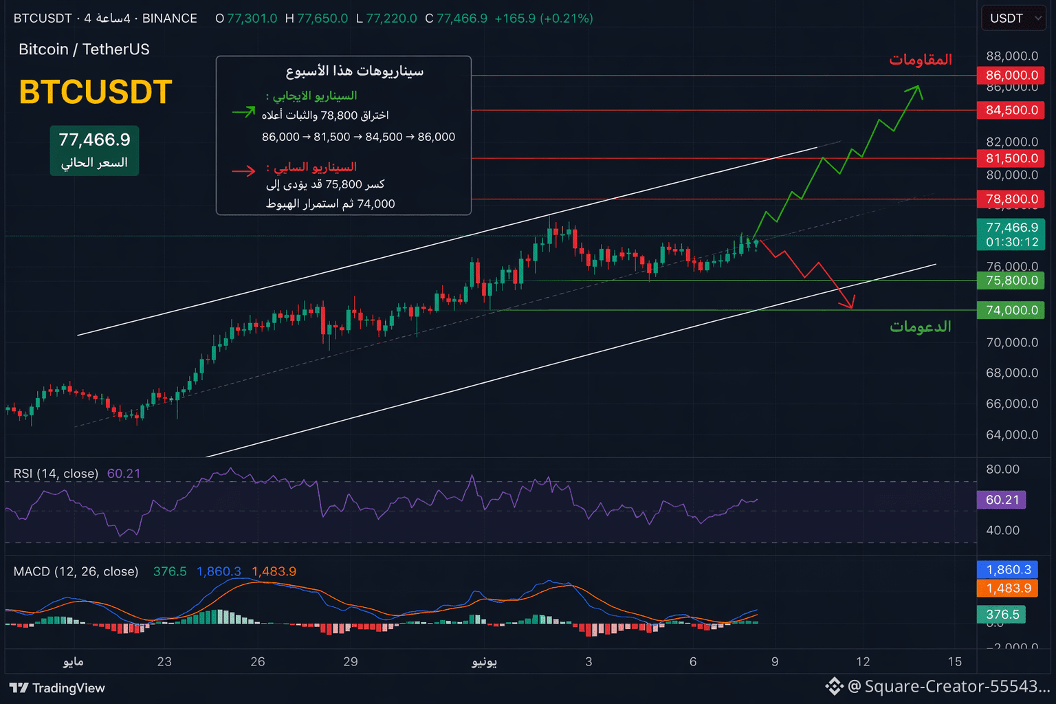Click the high value 77,650.0
Screen dimensions: 1056x704
point(322,19)
